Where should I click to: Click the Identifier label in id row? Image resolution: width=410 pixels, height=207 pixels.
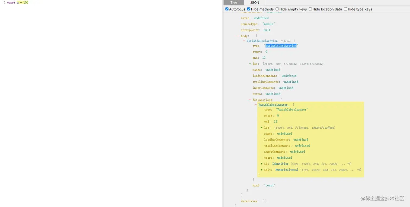(280, 164)
